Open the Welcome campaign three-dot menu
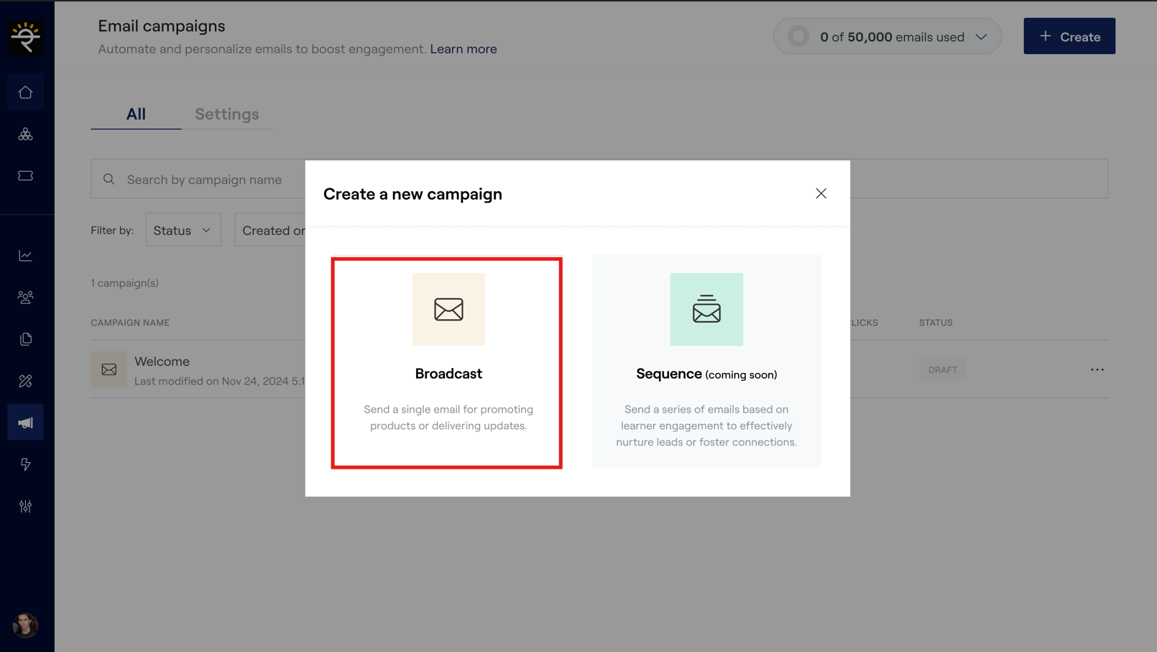Image resolution: width=1157 pixels, height=652 pixels. (1097, 369)
